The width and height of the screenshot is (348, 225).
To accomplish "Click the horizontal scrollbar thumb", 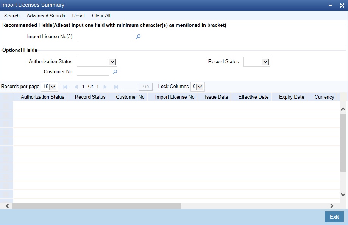I will click(x=96, y=206).
